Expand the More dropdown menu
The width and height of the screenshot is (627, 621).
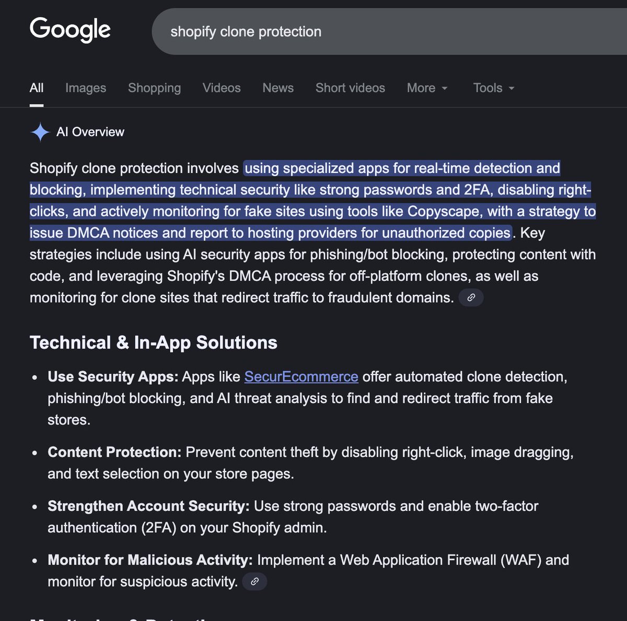click(x=427, y=88)
